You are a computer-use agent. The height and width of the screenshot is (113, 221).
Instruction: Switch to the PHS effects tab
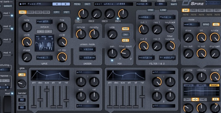pos(193,10)
